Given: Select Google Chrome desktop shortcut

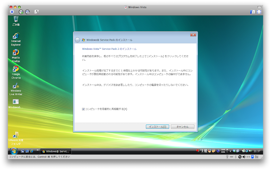Looking at the screenshot, I should point(16,72).
